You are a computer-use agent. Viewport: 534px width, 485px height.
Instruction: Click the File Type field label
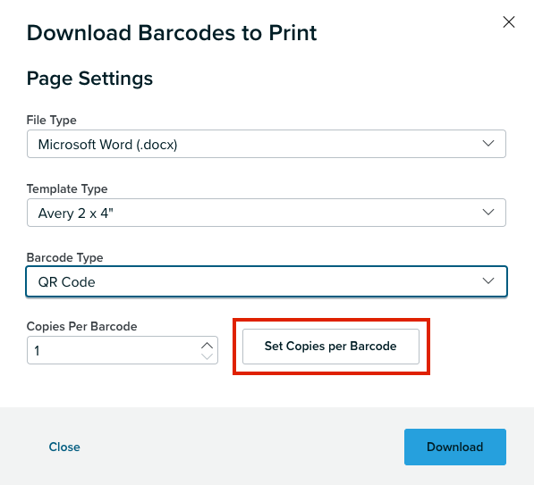click(51, 120)
